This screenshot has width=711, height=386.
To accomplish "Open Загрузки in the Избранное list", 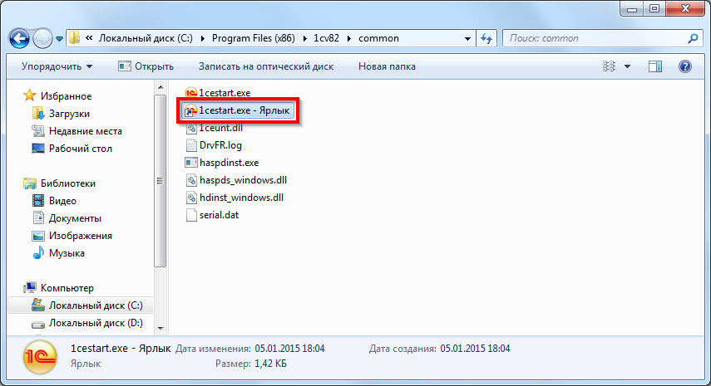I will point(69,114).
